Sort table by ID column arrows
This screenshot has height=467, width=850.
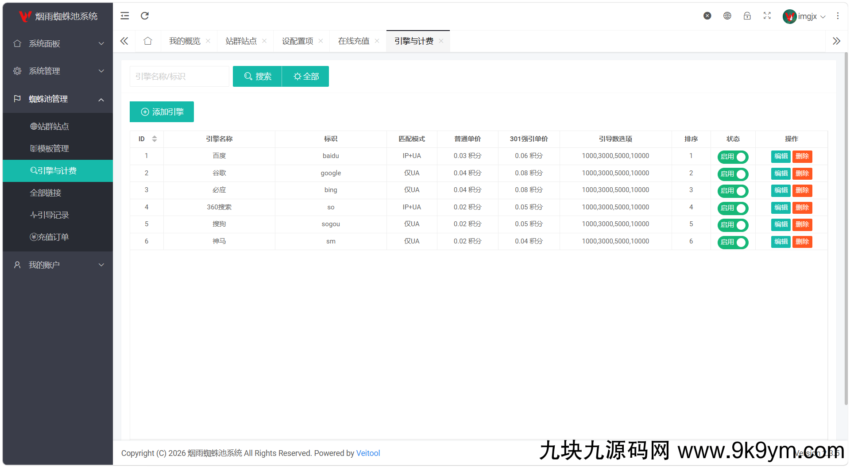click(x=155, y=139)
